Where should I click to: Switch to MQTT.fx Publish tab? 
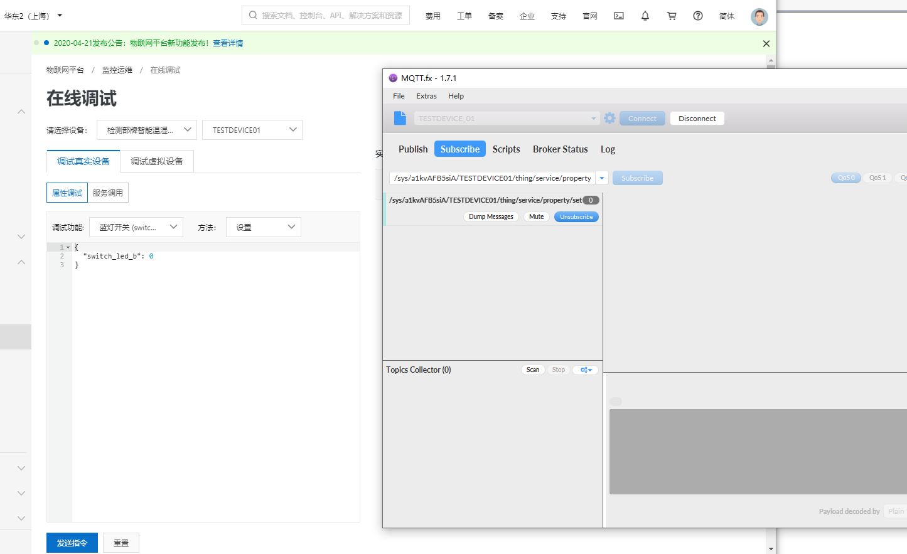point(413,149)
